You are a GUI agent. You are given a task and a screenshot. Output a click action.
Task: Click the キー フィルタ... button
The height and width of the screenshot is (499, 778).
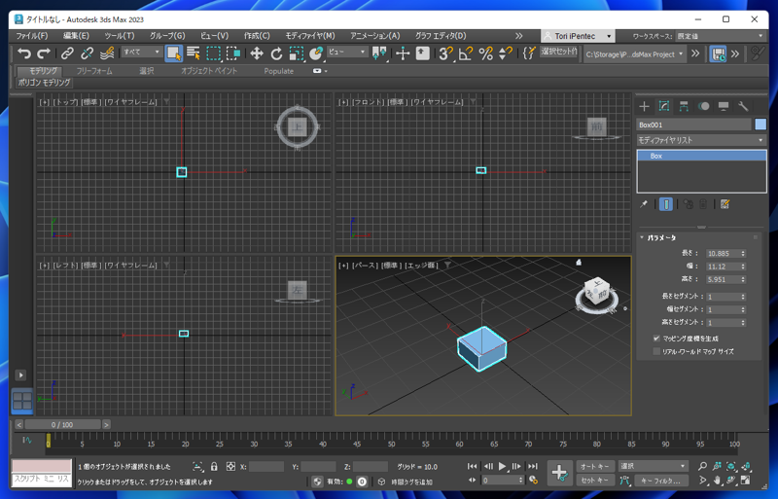(660, 481)
